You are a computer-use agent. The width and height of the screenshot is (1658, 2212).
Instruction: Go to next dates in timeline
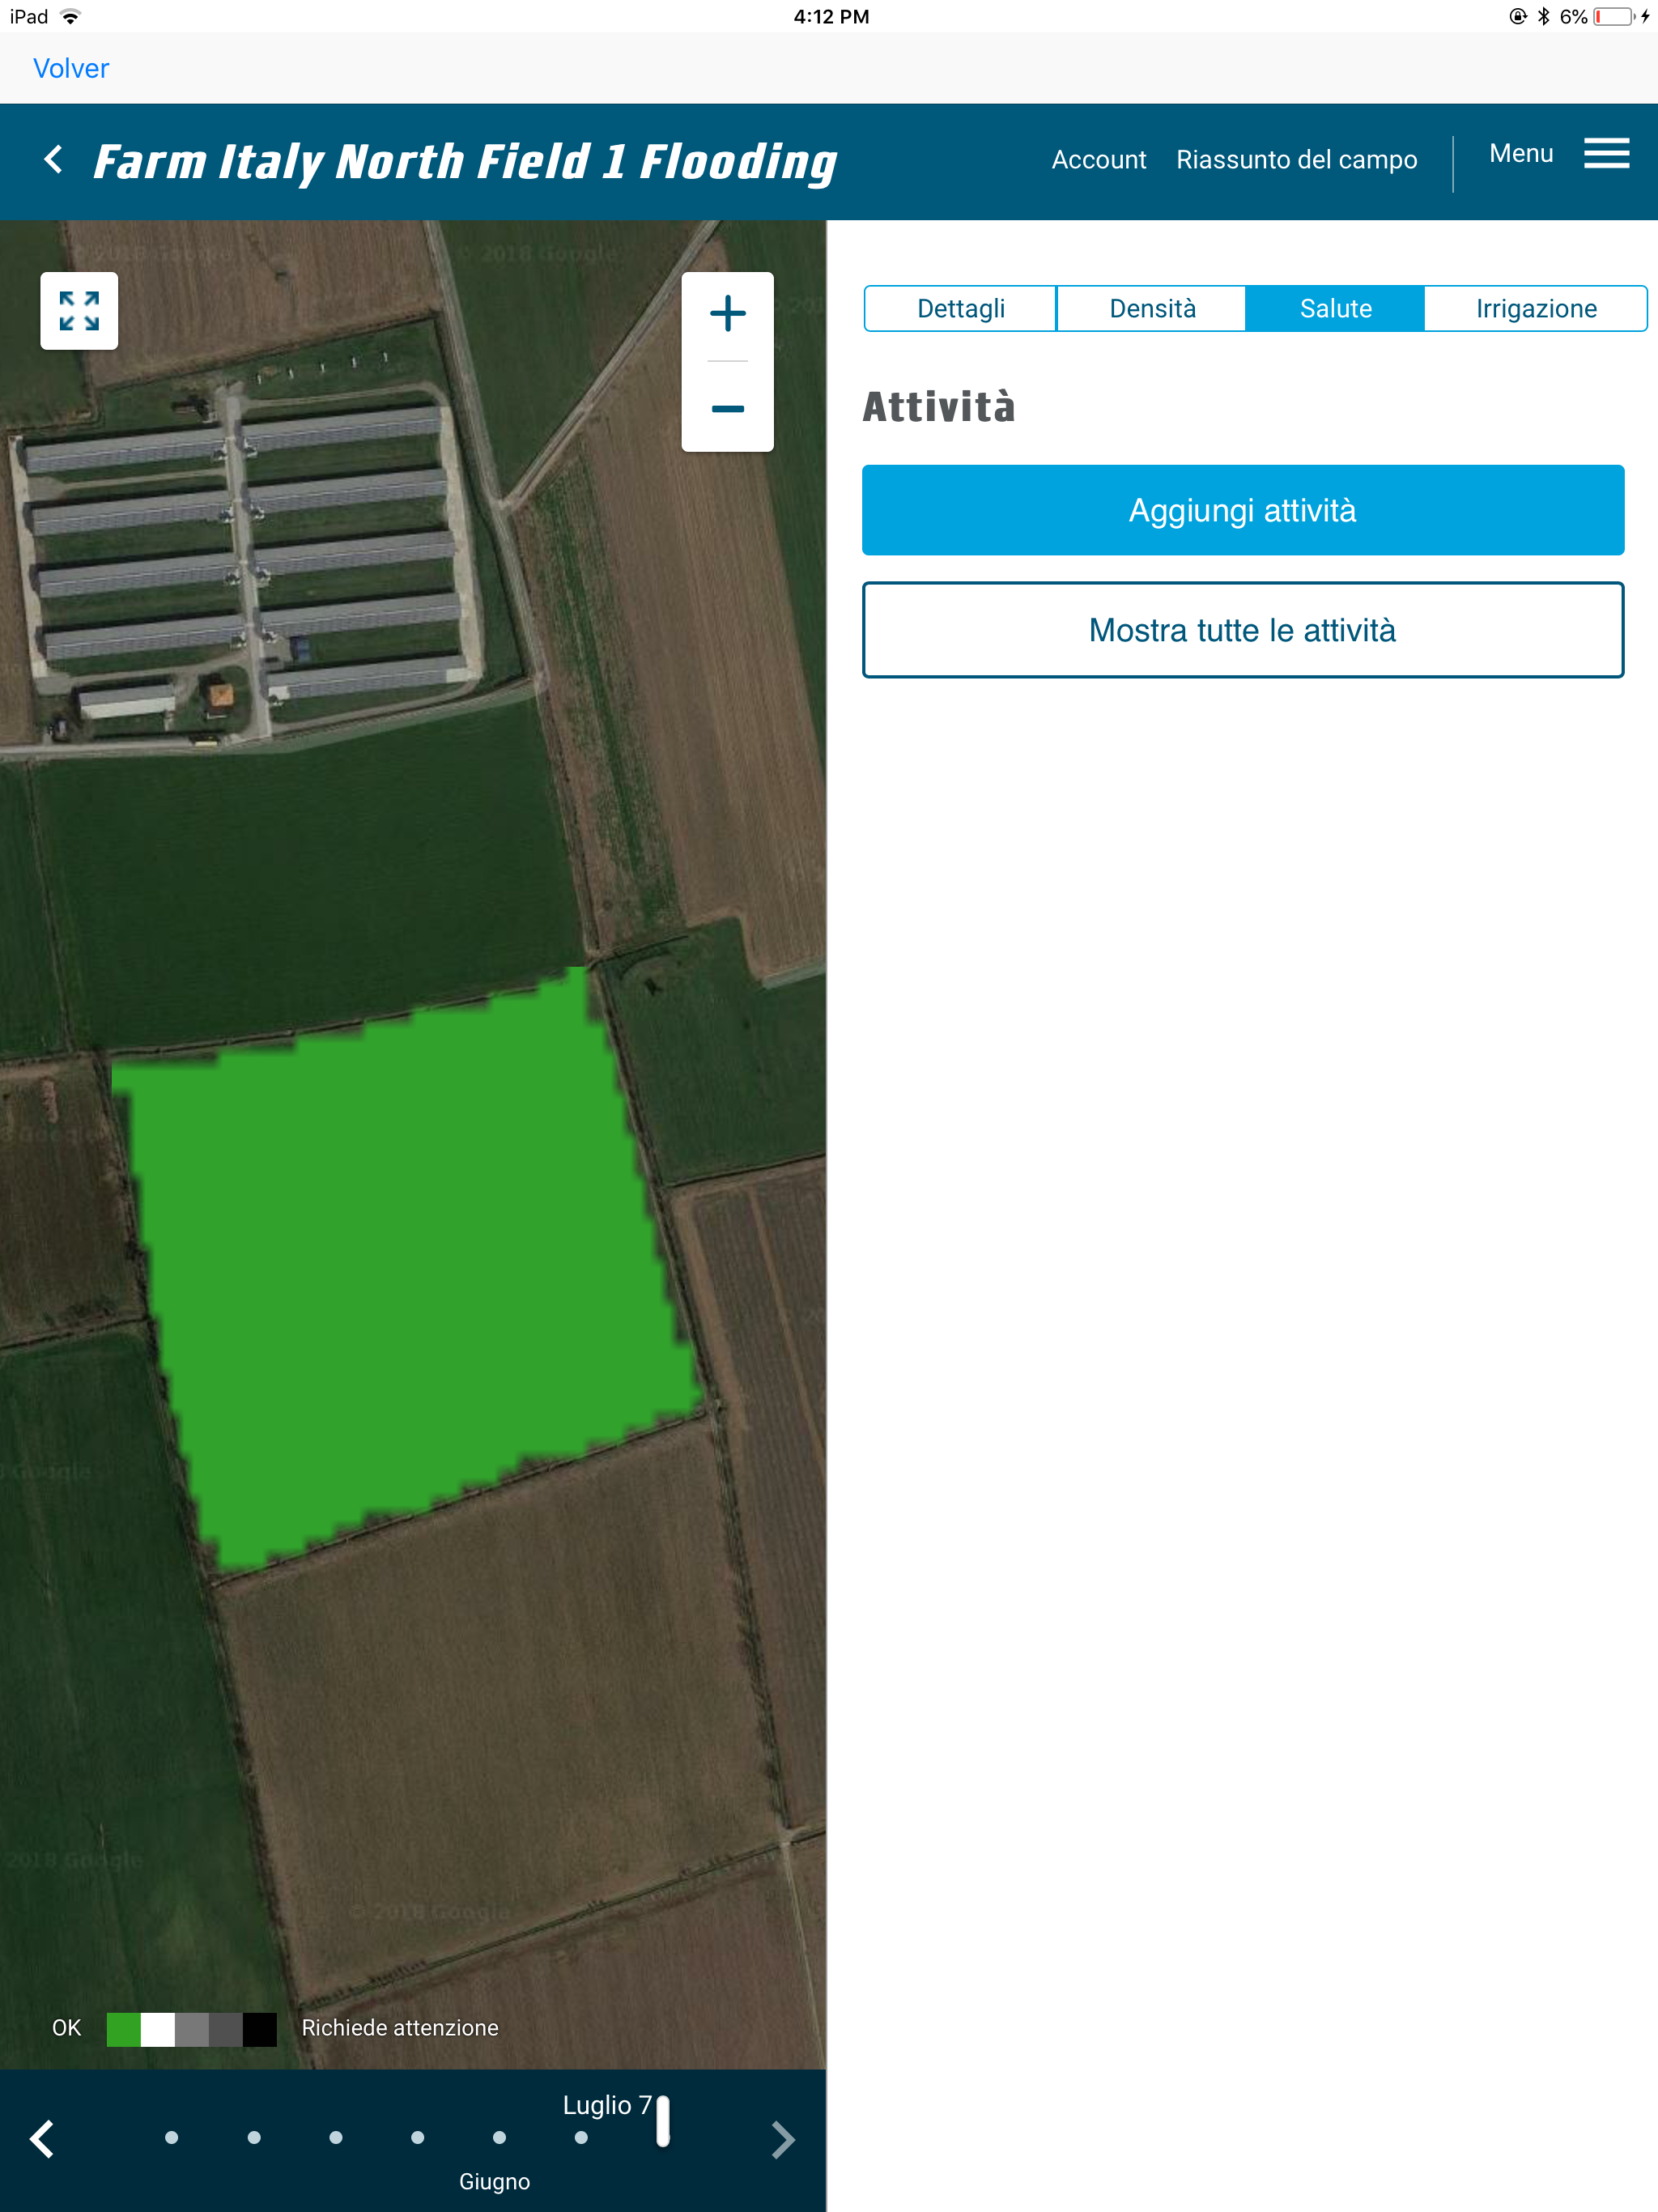click(x=783, y=2139)
